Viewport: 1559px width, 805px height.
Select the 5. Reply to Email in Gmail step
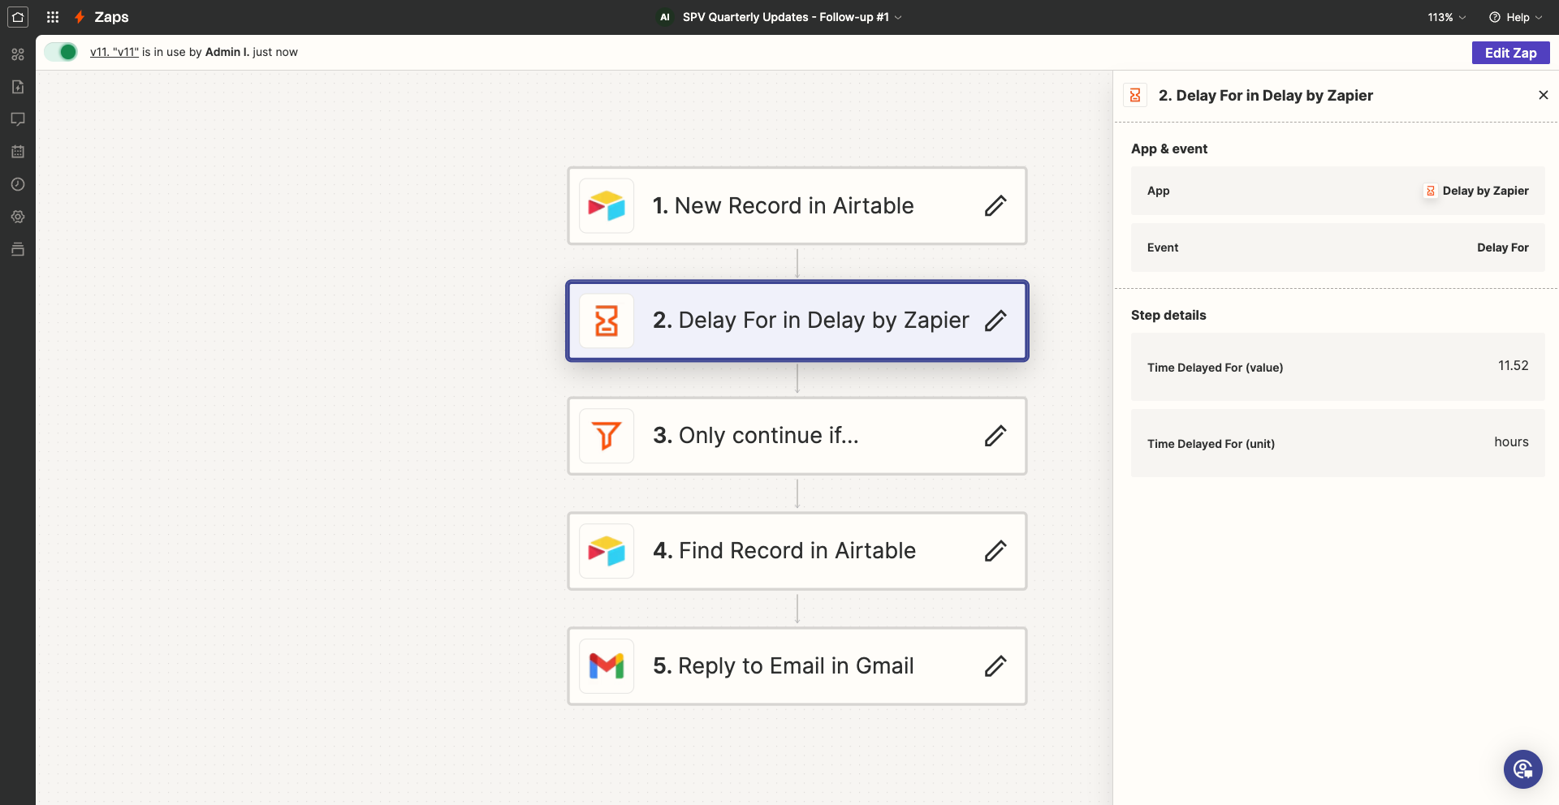coord(797,666)
